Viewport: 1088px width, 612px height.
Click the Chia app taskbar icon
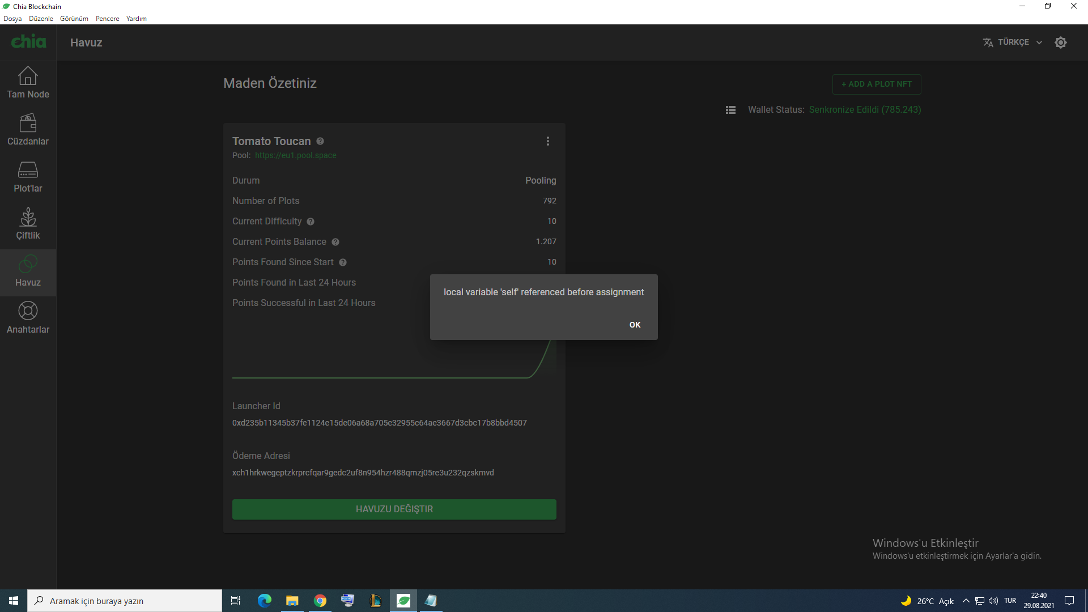pyautogui.click(x=403, y=601)
